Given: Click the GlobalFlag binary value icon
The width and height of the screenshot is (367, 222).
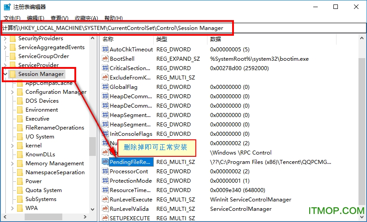Looking at the screenshot, I should (105, 87).
